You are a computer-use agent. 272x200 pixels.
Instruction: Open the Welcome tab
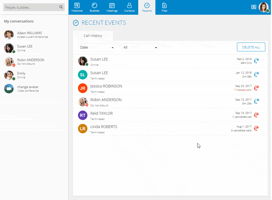pos(77,7)
